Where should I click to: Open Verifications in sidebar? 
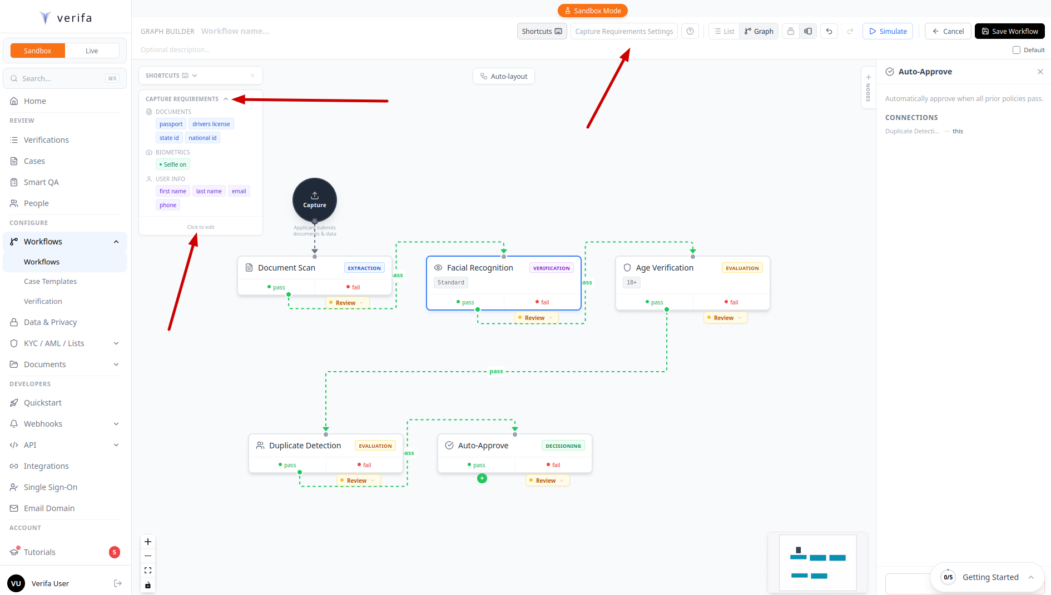(46, 140)
